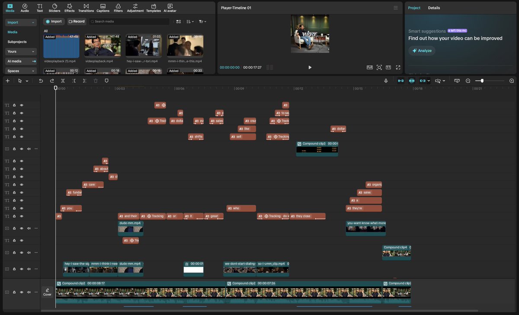Open the Effects panel

pyautogui.click(x=69, y=7)
